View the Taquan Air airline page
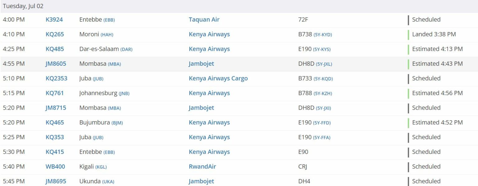Screen dimensions: 478x186 [x=204, y=19]
